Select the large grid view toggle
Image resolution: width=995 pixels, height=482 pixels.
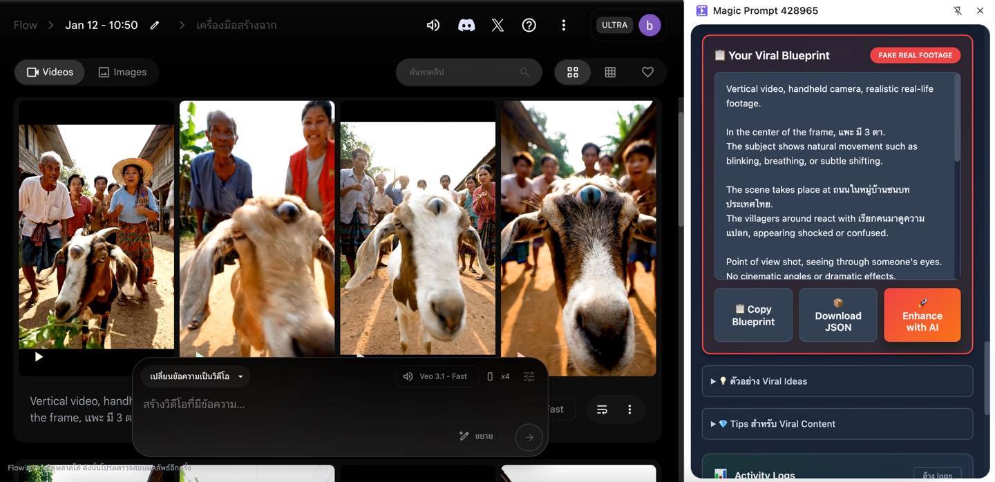[573, 72]
